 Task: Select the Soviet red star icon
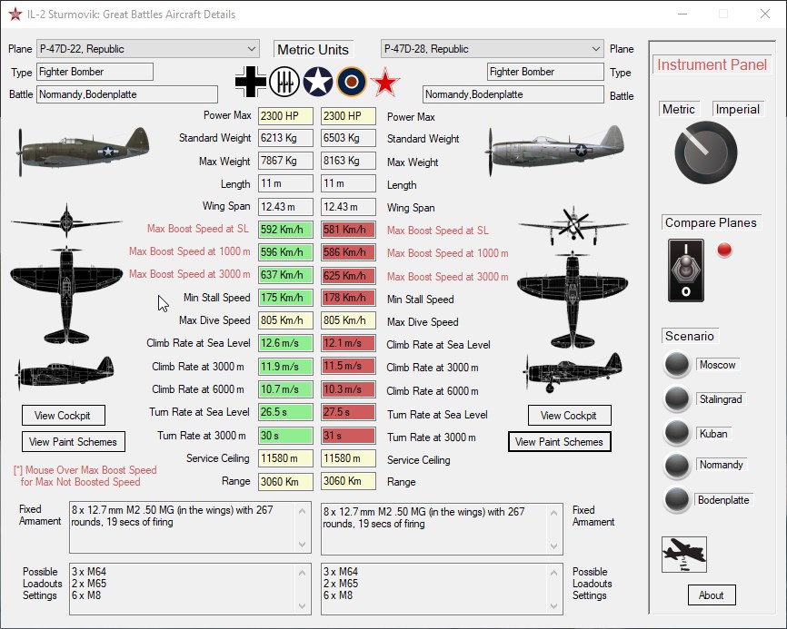384,81
